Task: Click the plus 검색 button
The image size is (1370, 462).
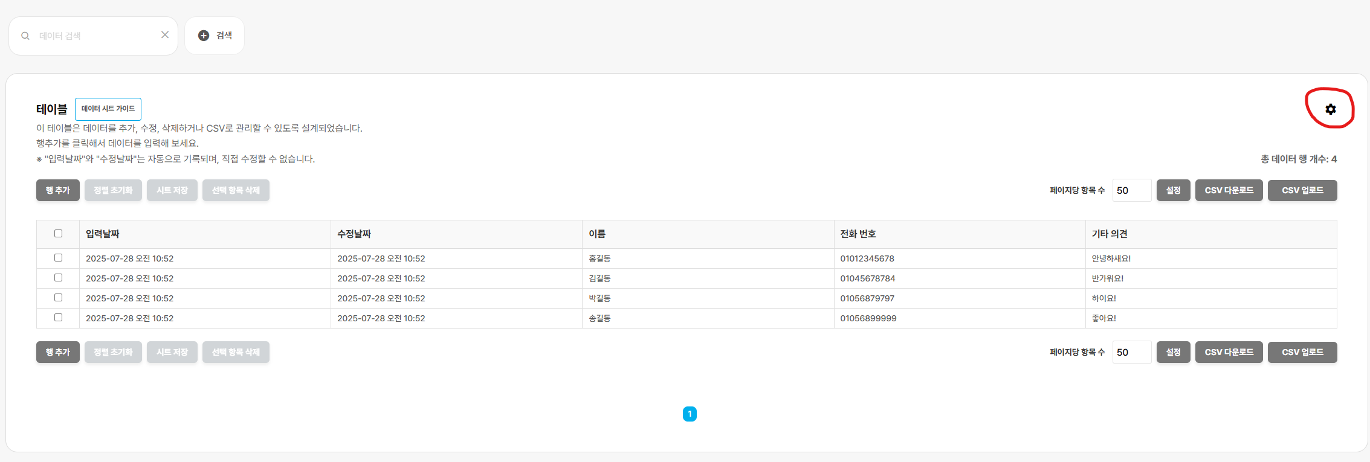Action: pos(215,36)
